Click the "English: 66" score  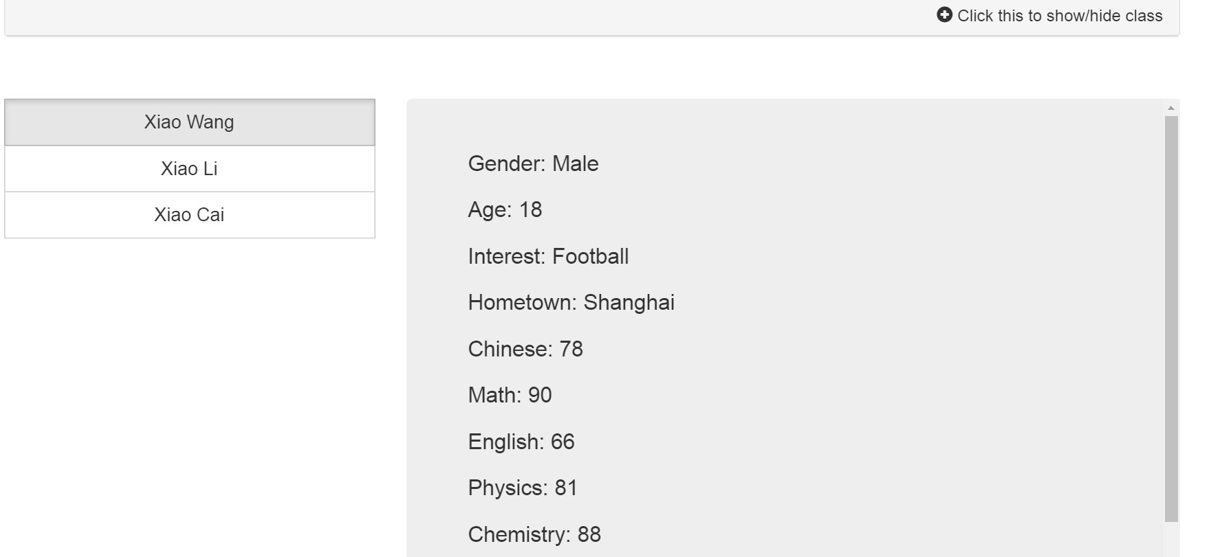(521, 442)
